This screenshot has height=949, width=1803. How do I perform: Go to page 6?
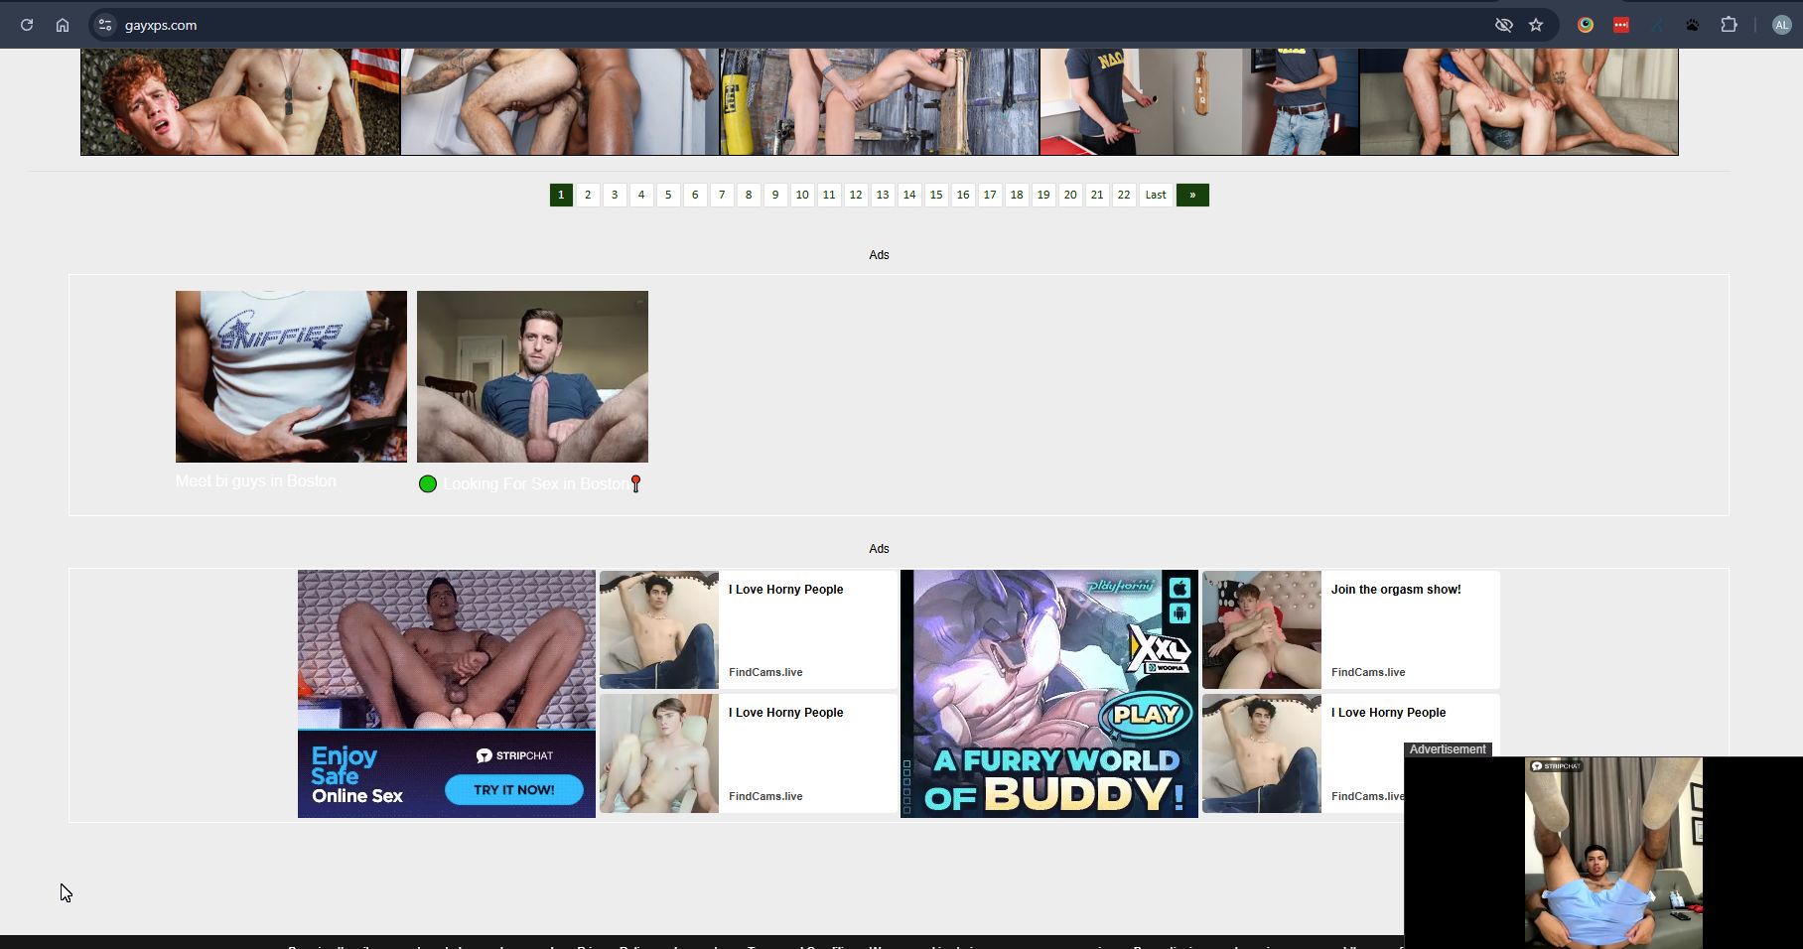click(x=695, y=195)
